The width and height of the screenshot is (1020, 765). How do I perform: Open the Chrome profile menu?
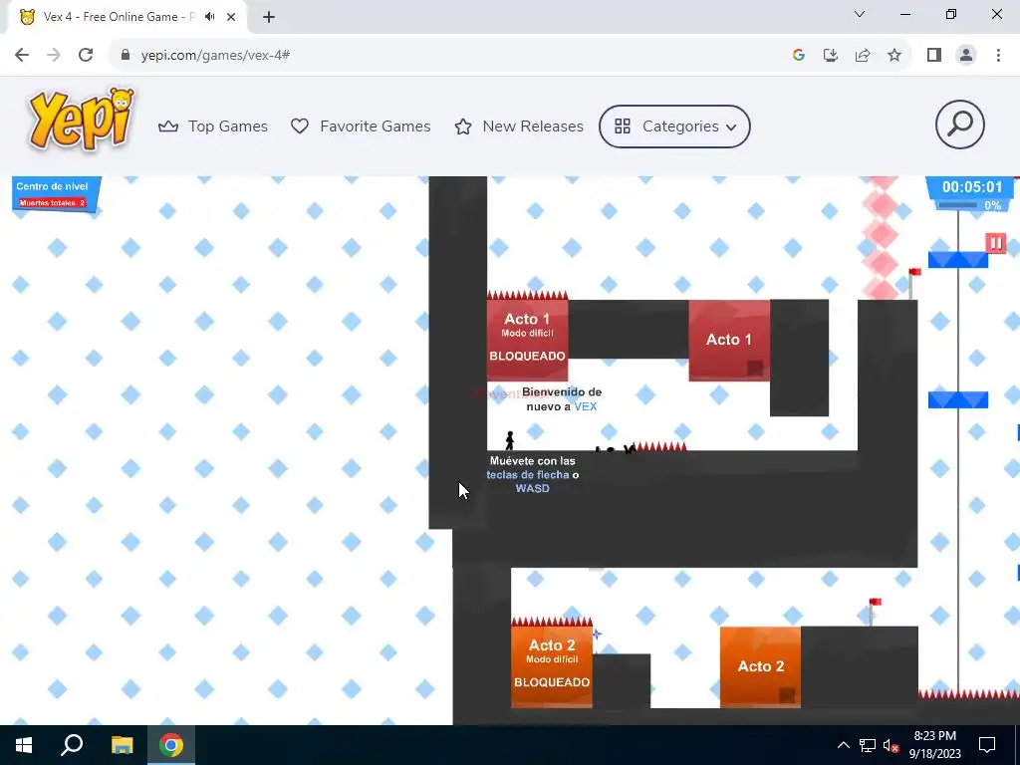click(966, 56)
